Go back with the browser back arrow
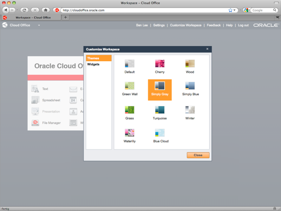The image size is (281, 211). pos(6,10)
